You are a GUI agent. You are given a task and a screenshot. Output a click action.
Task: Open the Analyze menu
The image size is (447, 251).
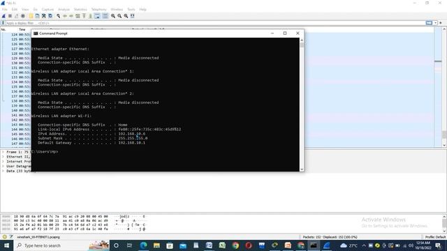[64, 9]
